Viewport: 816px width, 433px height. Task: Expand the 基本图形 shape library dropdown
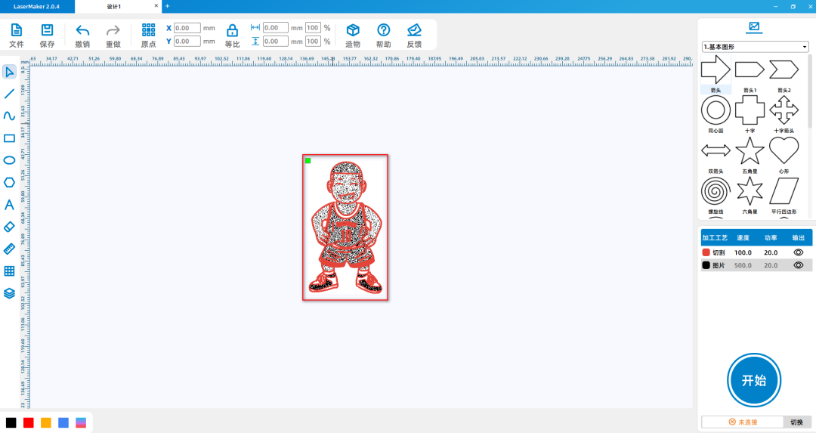click(756, 47)
